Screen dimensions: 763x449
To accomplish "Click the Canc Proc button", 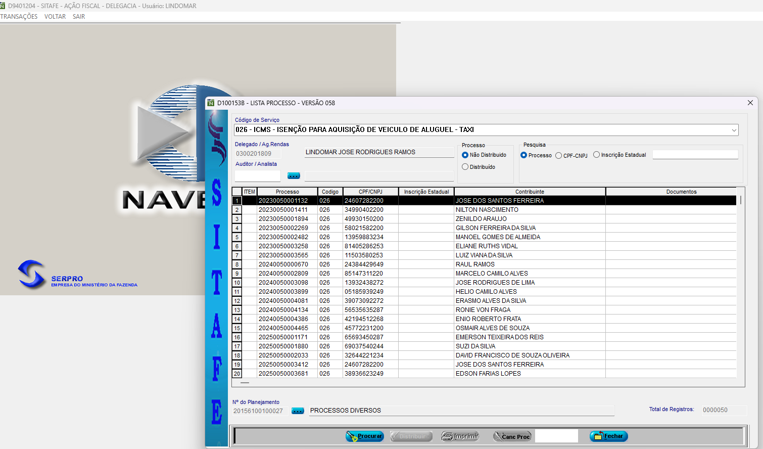I will click(512, 436).
